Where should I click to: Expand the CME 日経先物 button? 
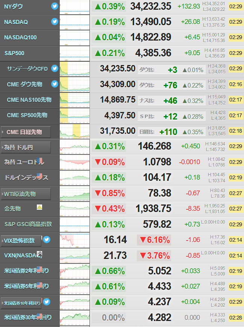click(x=26, y=132)
